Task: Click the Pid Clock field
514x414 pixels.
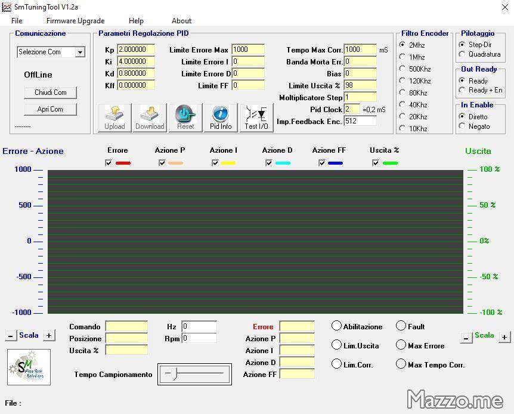Action: tap(352, 109)
